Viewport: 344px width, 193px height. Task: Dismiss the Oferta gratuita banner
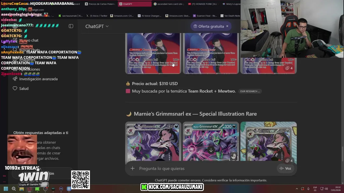[x=227, y=26]
